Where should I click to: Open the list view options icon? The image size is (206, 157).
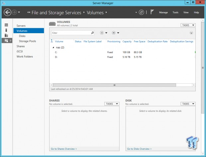coord(102,33)
